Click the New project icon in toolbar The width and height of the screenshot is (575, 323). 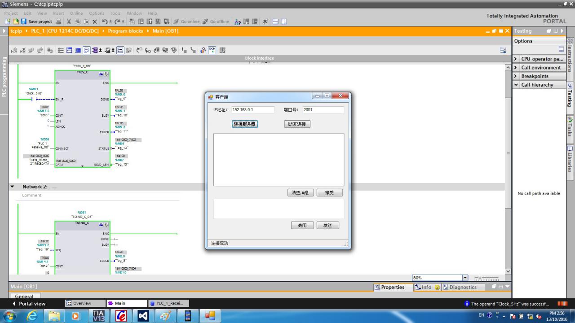pyautogui.click(x=8, y=22)
